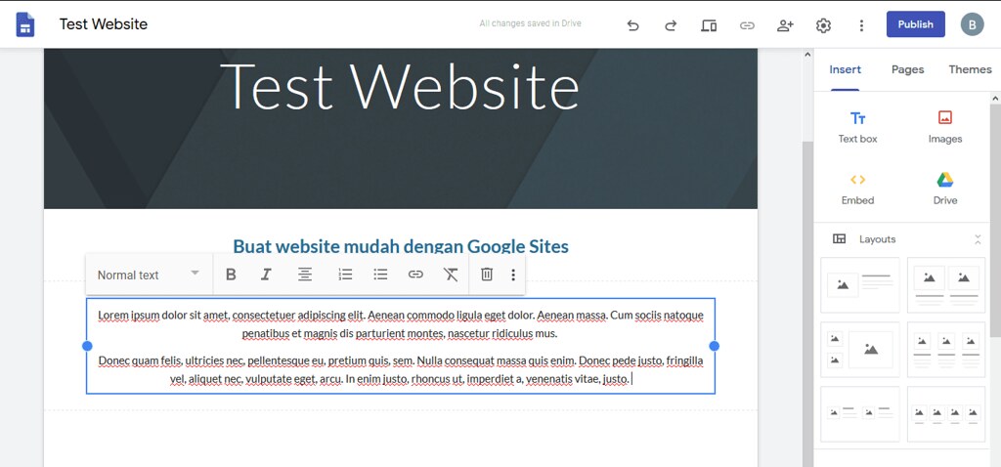This screenshot has width=1001, height=467.
Task: Share with others via add-person icon
Action: 785,25
